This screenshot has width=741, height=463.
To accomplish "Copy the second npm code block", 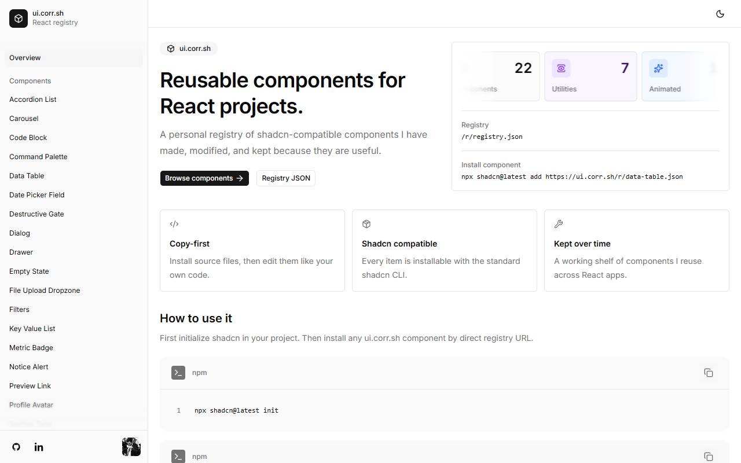I will pos(709,457).
